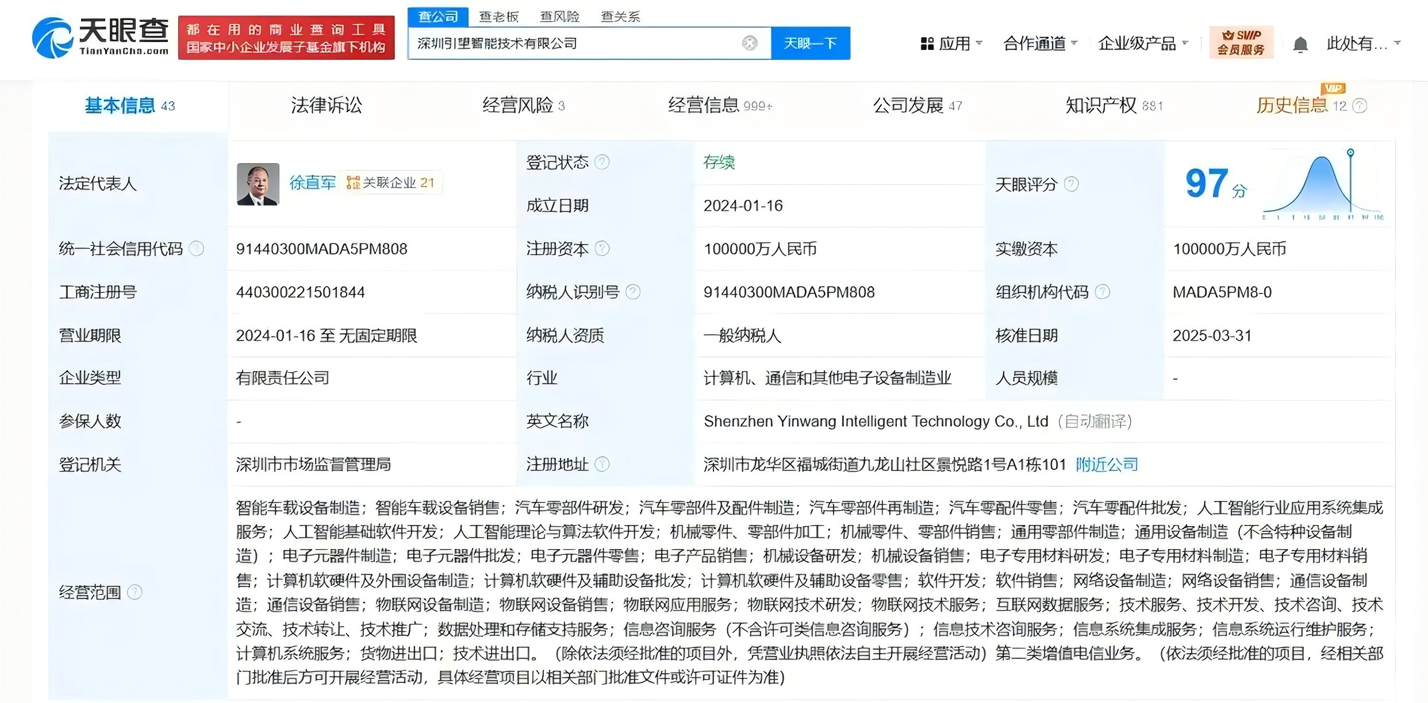This screenshot has width=1428, height=703.
Task: Click the registered capital 100000万人民币 value
Action: (x=760, y=249)
